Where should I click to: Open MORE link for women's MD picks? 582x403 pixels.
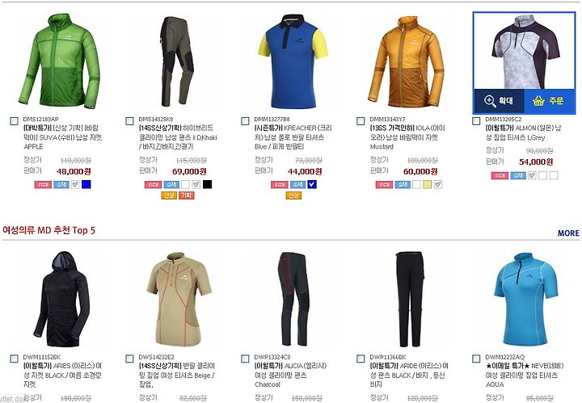click(x=568, y=233)
